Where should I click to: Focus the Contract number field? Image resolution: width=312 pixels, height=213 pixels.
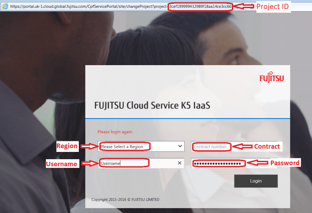234,147
